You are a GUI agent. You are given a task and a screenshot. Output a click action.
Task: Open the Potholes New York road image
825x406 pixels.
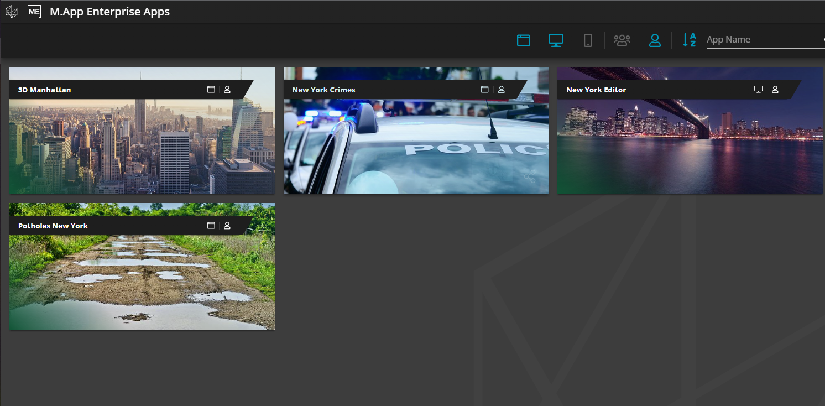coord(142,282)
